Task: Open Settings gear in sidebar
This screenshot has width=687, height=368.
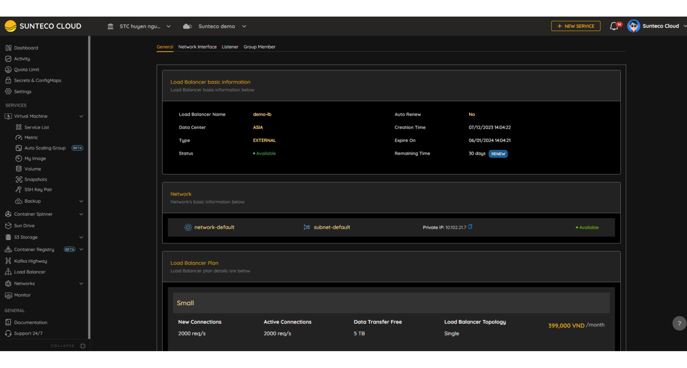Action: pos(8,91)
